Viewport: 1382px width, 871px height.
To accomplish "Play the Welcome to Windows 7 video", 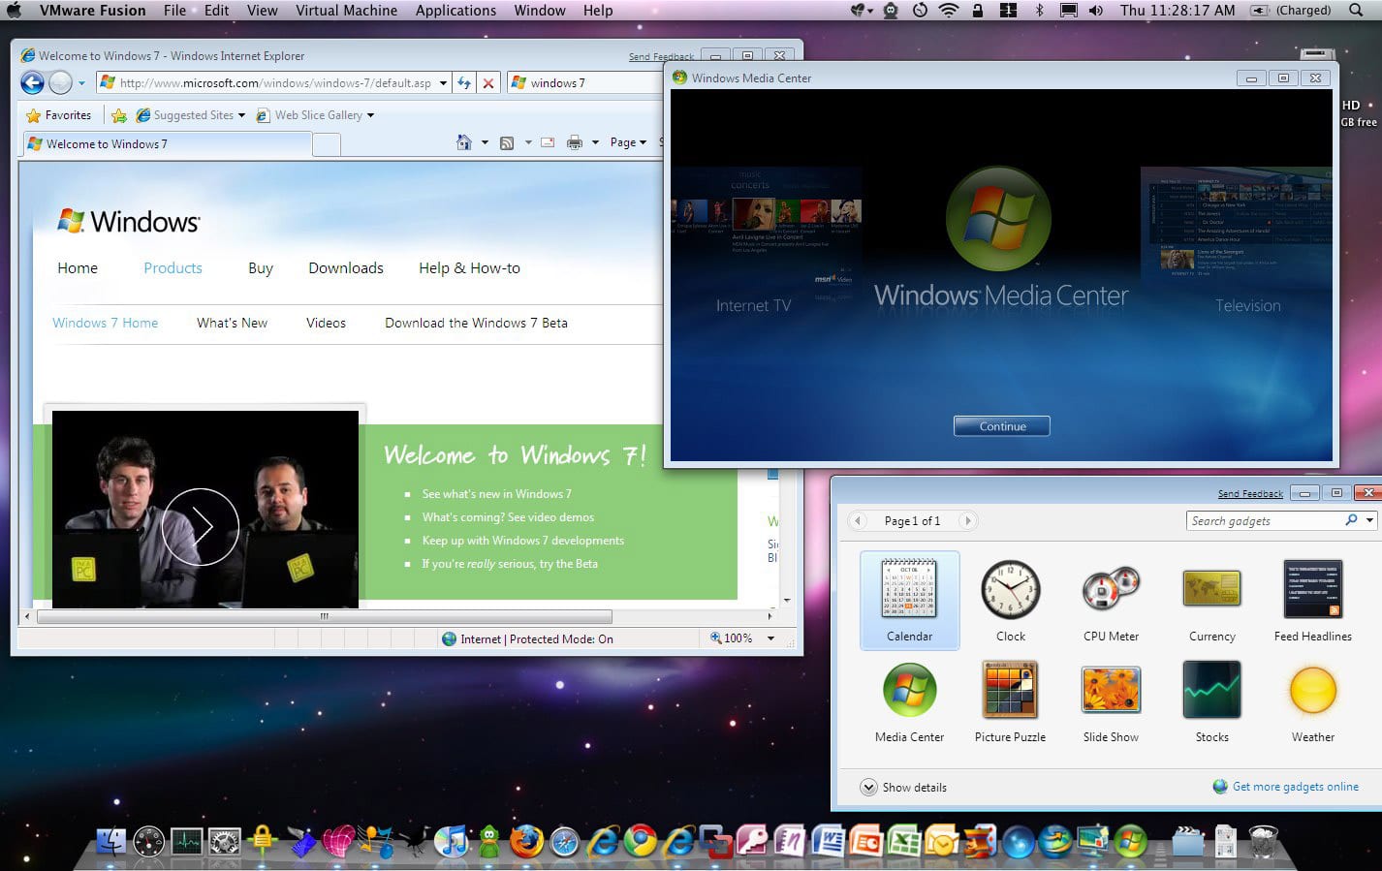I will pyautogui.click(x=201, y=526).
